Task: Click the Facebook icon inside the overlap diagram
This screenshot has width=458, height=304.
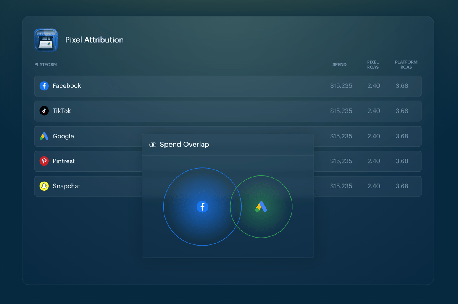Action: (x=202, y=207)
